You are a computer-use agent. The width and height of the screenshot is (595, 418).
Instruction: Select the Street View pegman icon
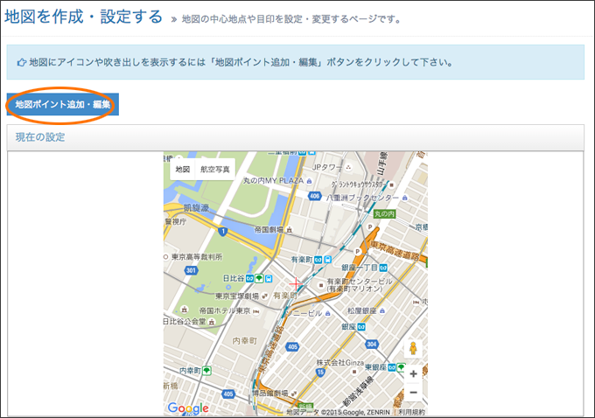pos(413,348)
